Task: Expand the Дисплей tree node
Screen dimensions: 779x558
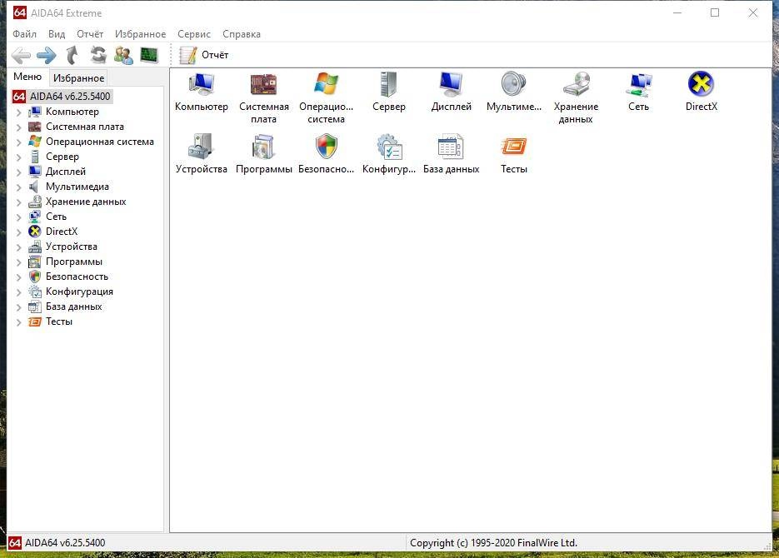Action: point(19,172)
